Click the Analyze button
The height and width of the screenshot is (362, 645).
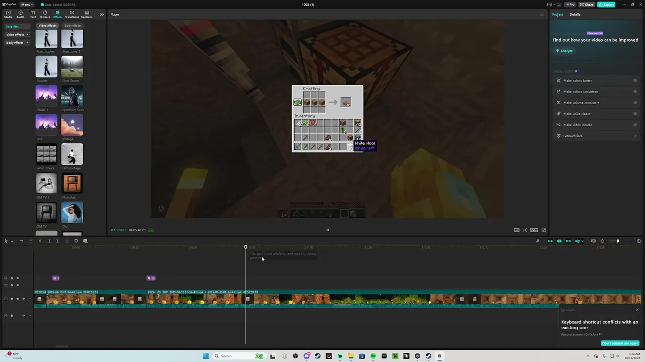564,51
